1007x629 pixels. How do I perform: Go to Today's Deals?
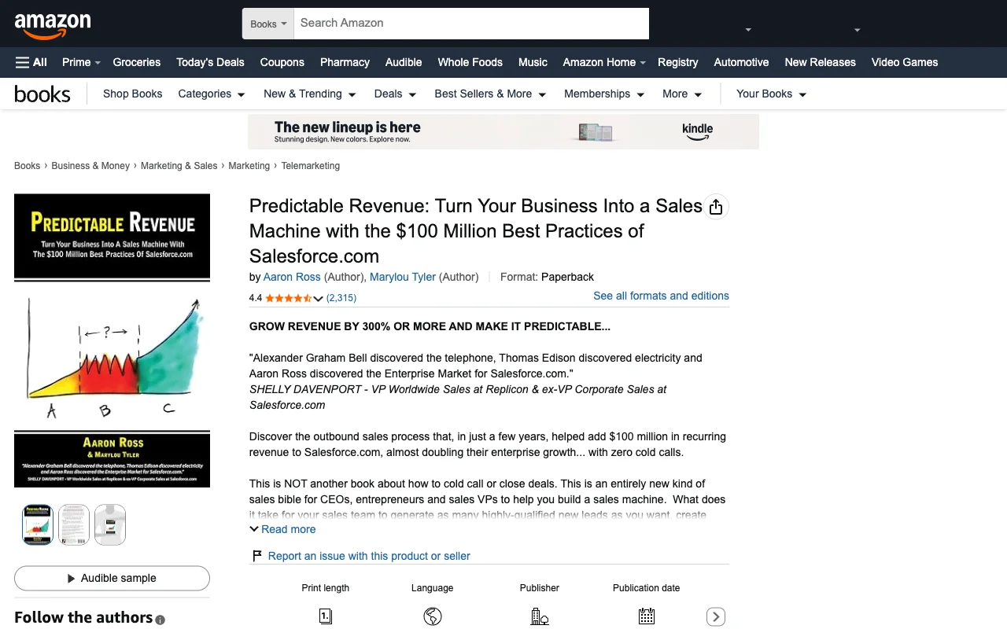point(210,62)
